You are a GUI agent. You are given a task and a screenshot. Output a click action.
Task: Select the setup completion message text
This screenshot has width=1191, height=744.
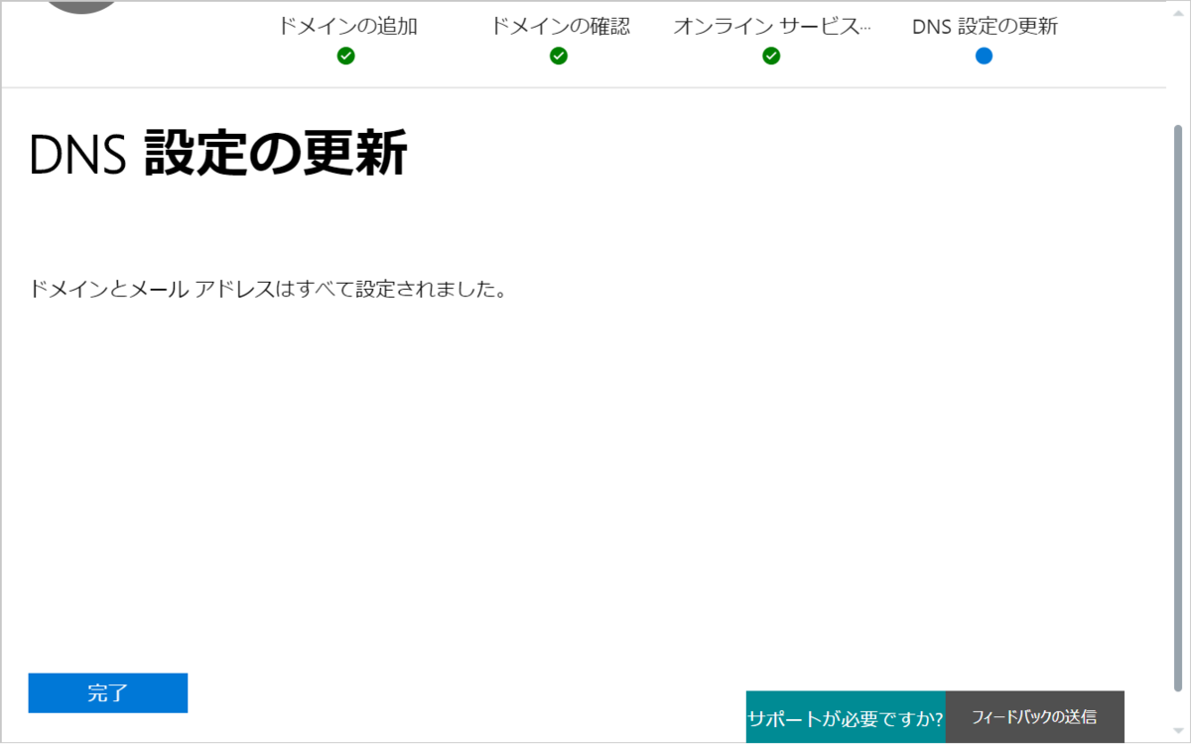pyautogui.click(x=268, y=289)
